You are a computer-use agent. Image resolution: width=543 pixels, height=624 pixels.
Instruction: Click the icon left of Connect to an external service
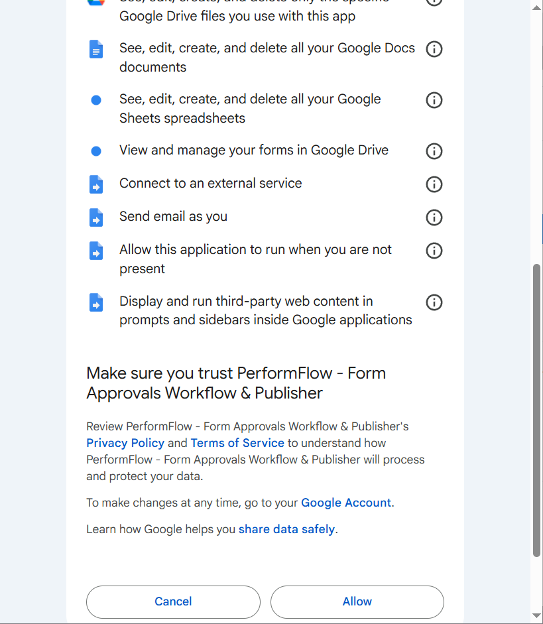(96, 184)
